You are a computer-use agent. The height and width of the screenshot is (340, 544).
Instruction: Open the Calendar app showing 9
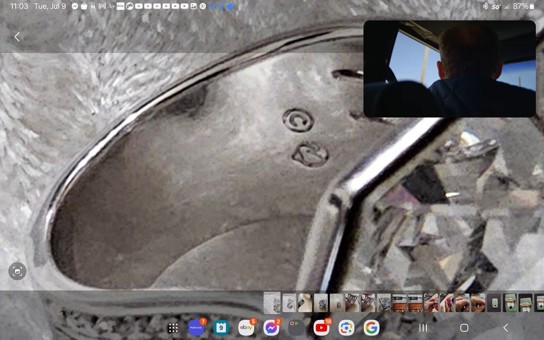(x=221, y=328)
